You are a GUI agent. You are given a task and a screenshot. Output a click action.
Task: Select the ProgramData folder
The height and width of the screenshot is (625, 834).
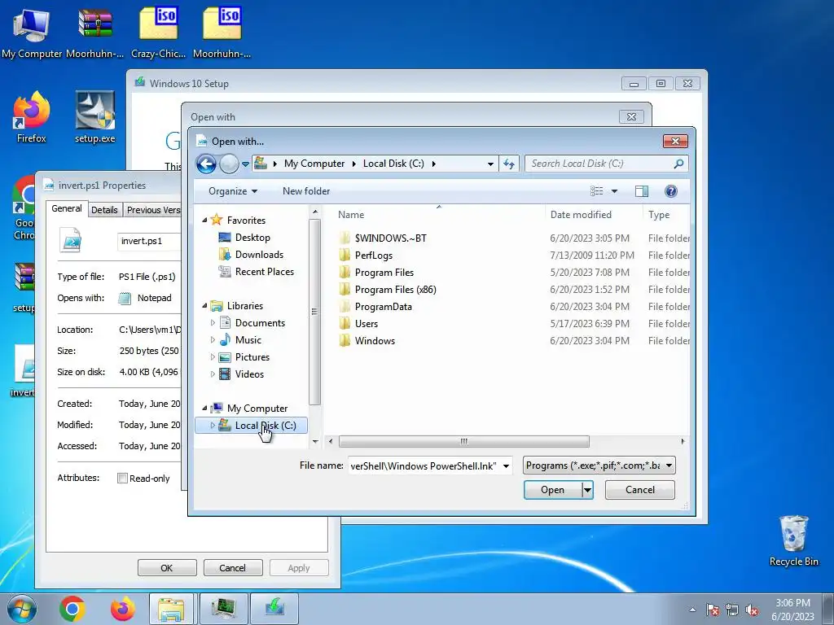[383, 307]
